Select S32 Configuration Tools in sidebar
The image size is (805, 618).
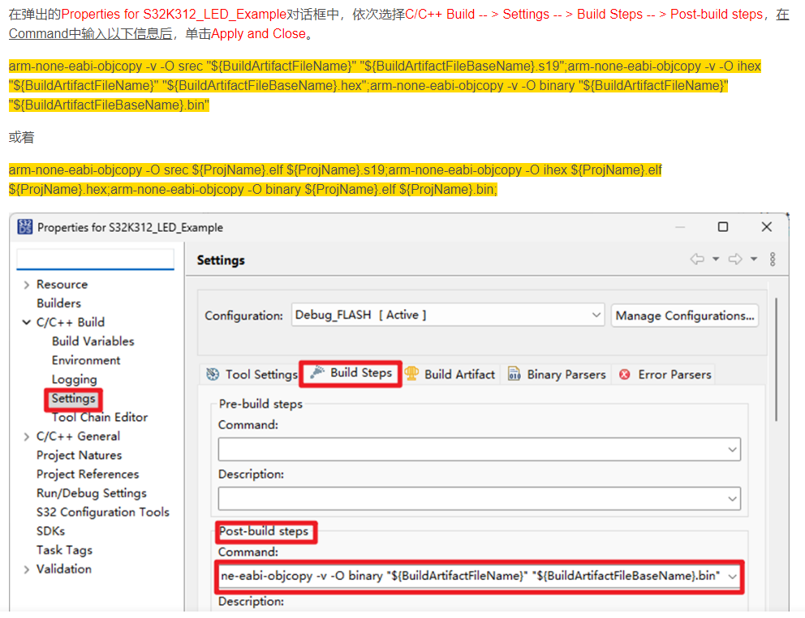pyautogui.click(x=103, y=512)
